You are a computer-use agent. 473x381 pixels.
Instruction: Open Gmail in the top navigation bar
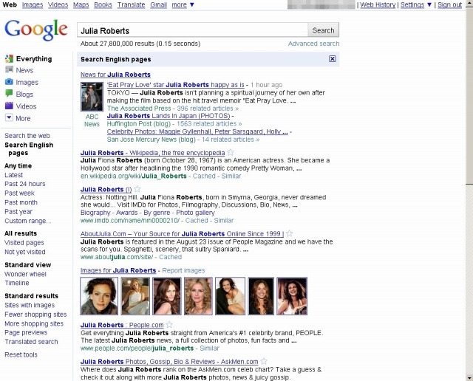[158, 5]
